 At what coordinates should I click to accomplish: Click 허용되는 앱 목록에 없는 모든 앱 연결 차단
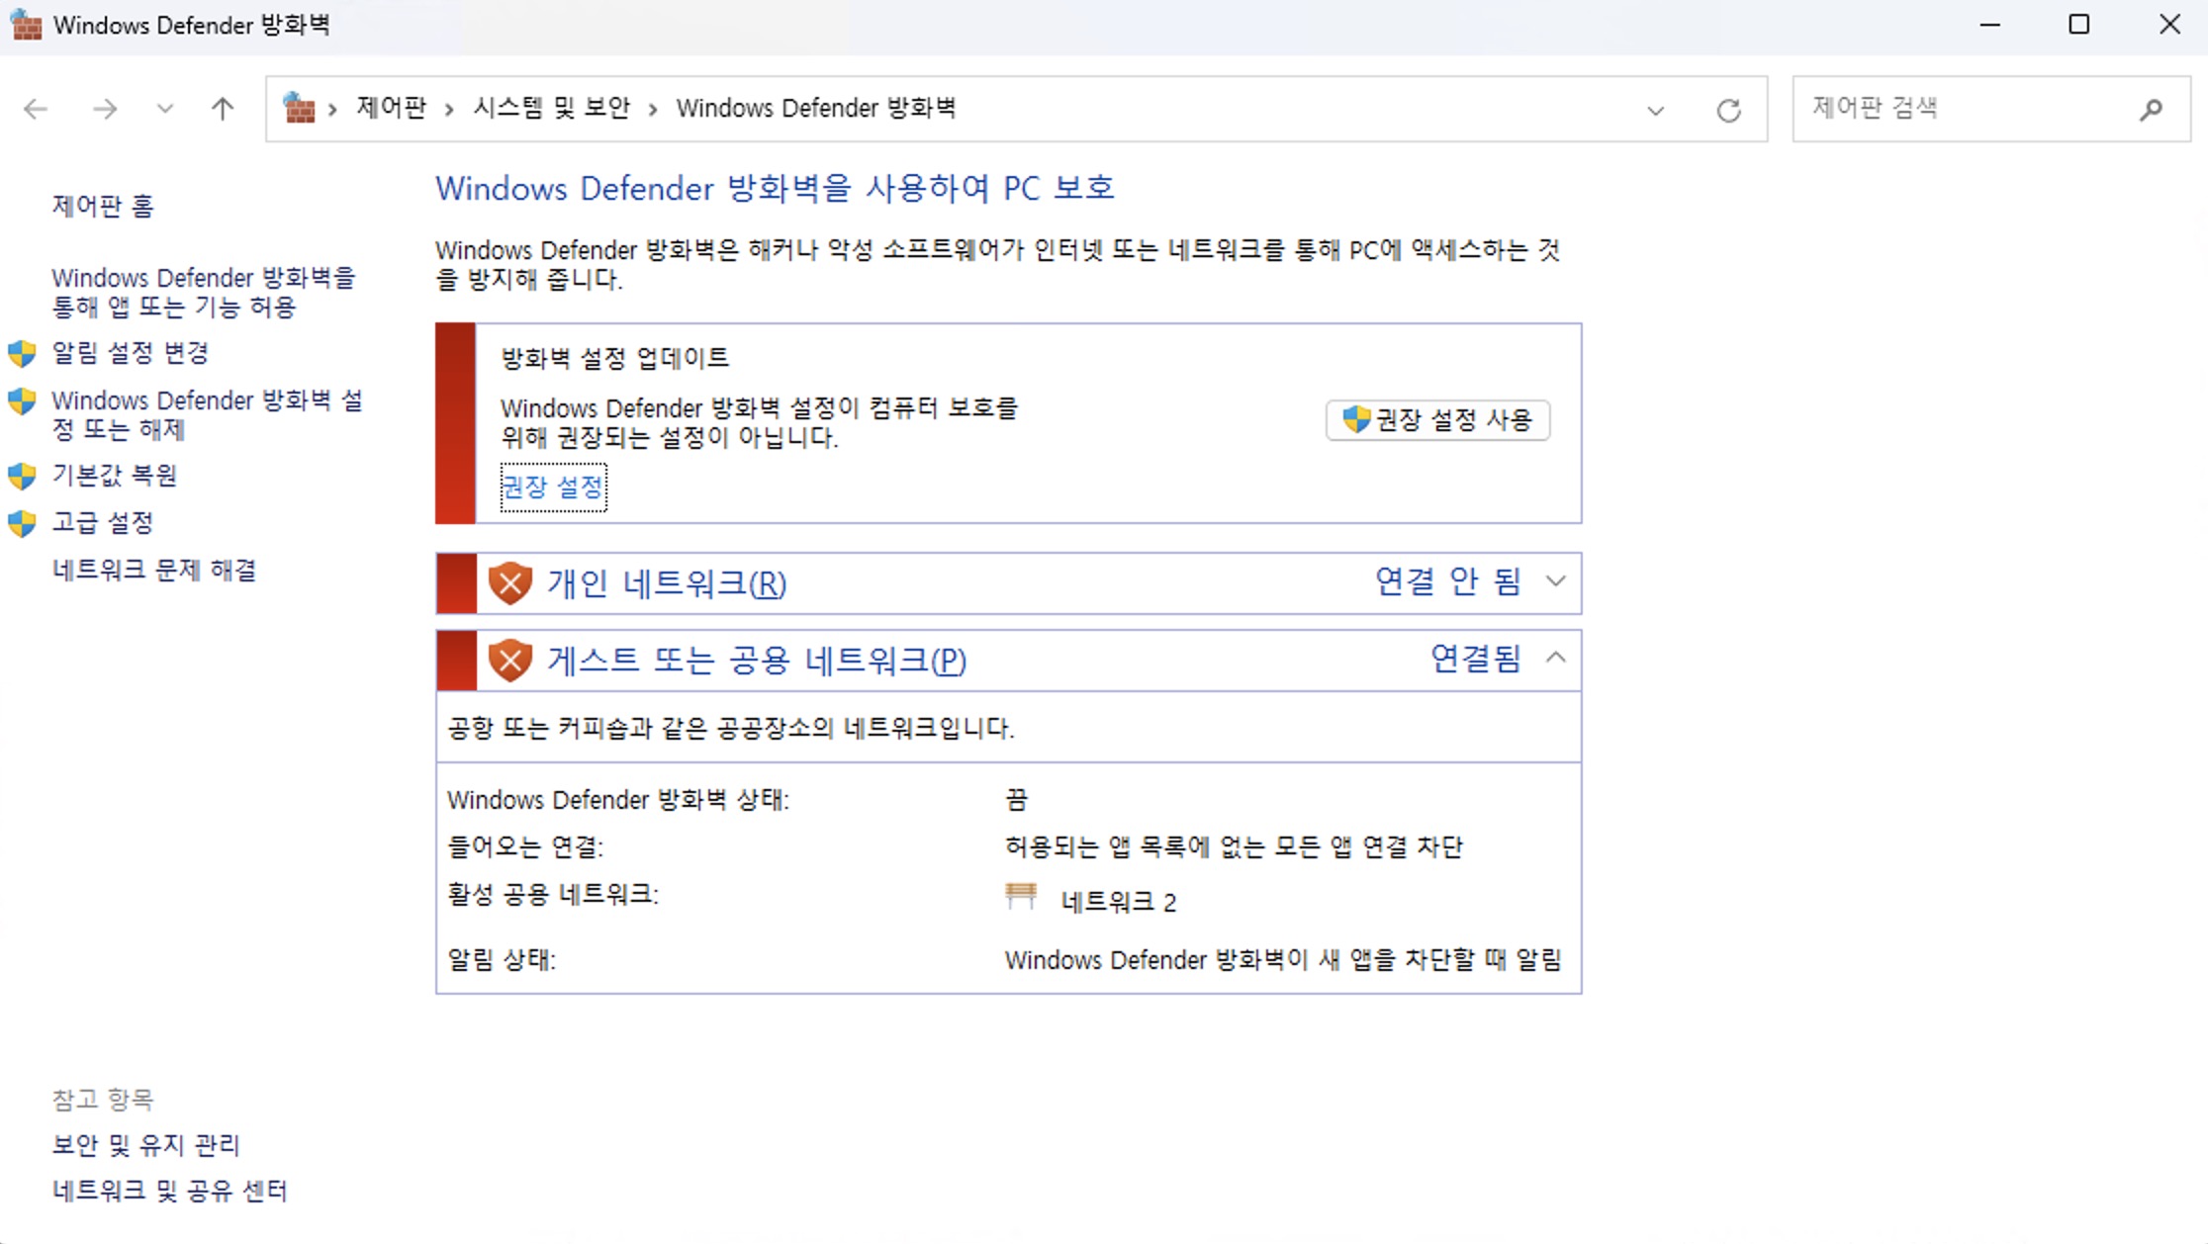[x=1234, y=846]
